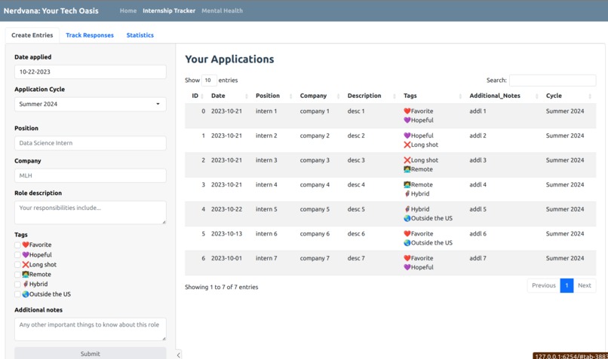
Task: Focus the Position input field
Action: point(91,143)
